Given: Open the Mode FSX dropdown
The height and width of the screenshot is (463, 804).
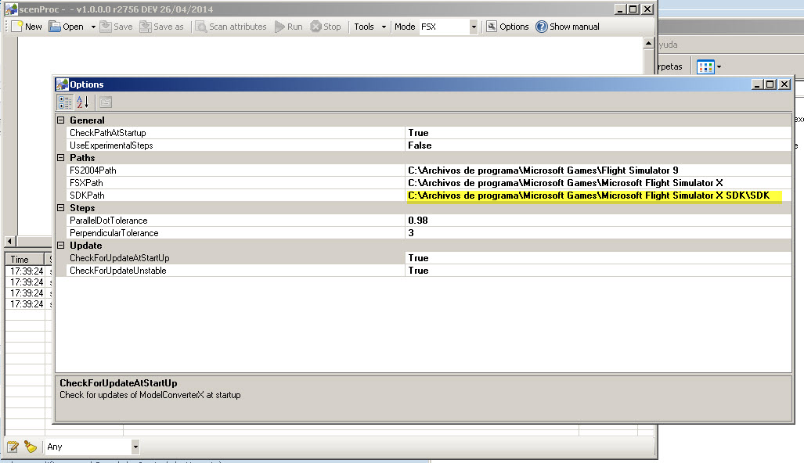Looking at the screenshot, I should click(473, 27).
